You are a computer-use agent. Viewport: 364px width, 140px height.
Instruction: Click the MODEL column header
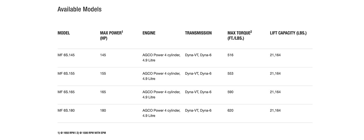(64, 33)
